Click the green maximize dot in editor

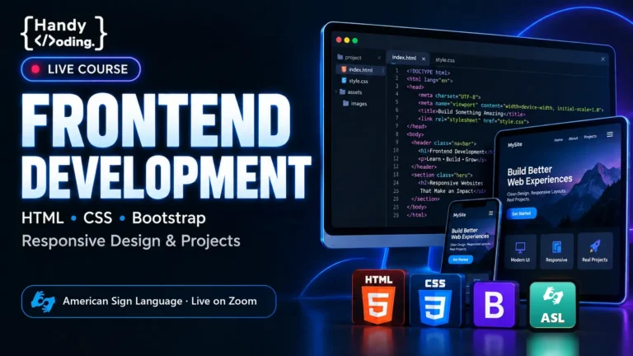[355, 40]
